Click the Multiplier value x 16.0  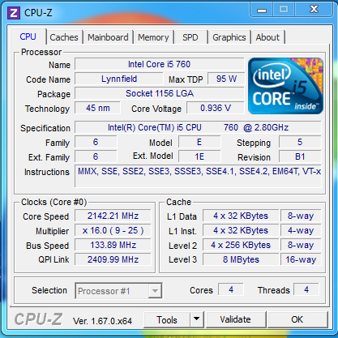113,230
